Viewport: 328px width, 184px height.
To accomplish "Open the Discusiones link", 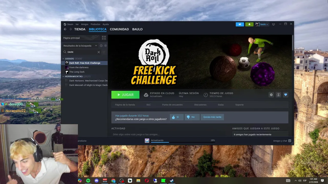I will pos(200,105).
